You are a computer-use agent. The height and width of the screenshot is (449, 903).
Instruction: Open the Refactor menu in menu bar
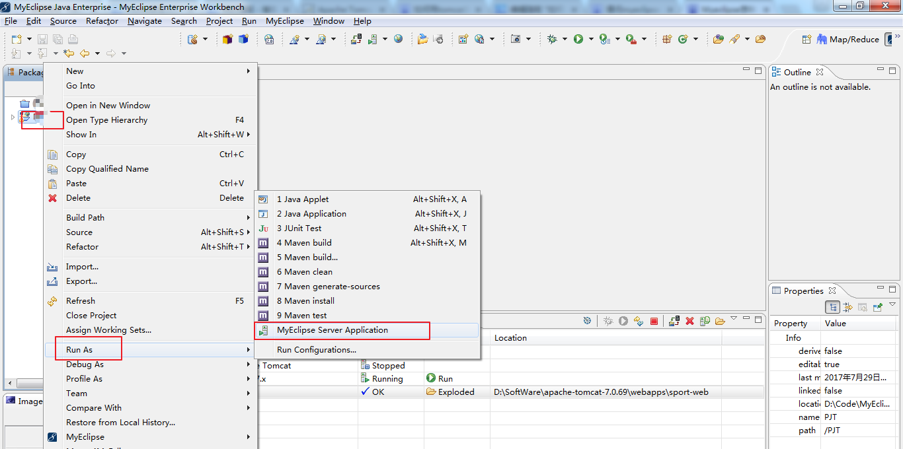[102, 21]
